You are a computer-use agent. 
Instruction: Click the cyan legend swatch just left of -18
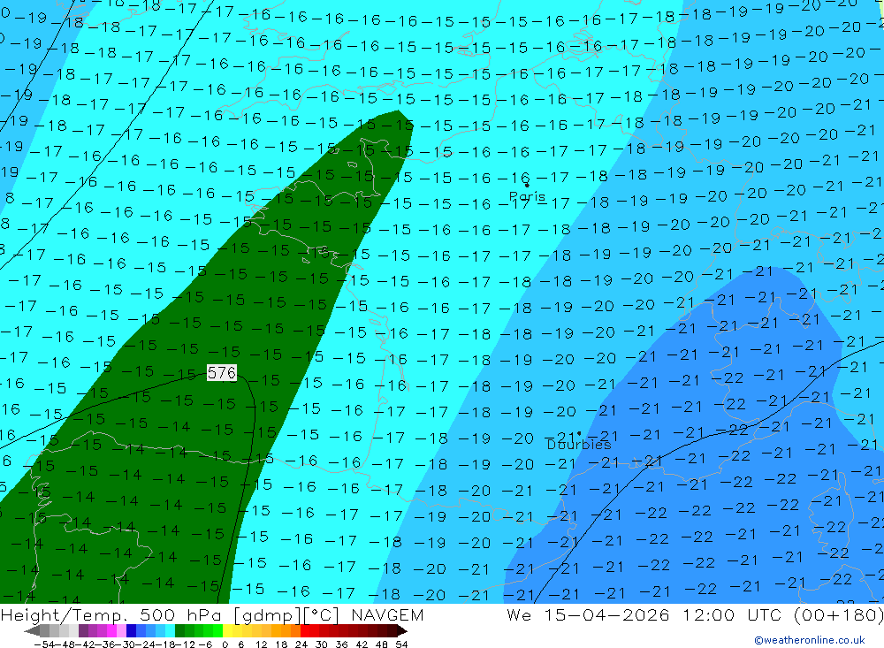pos(171,630)
